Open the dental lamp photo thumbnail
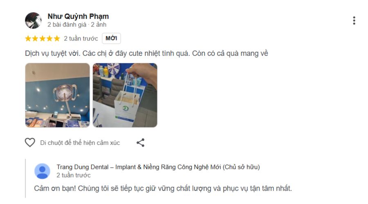 click(x=58, y=95)
